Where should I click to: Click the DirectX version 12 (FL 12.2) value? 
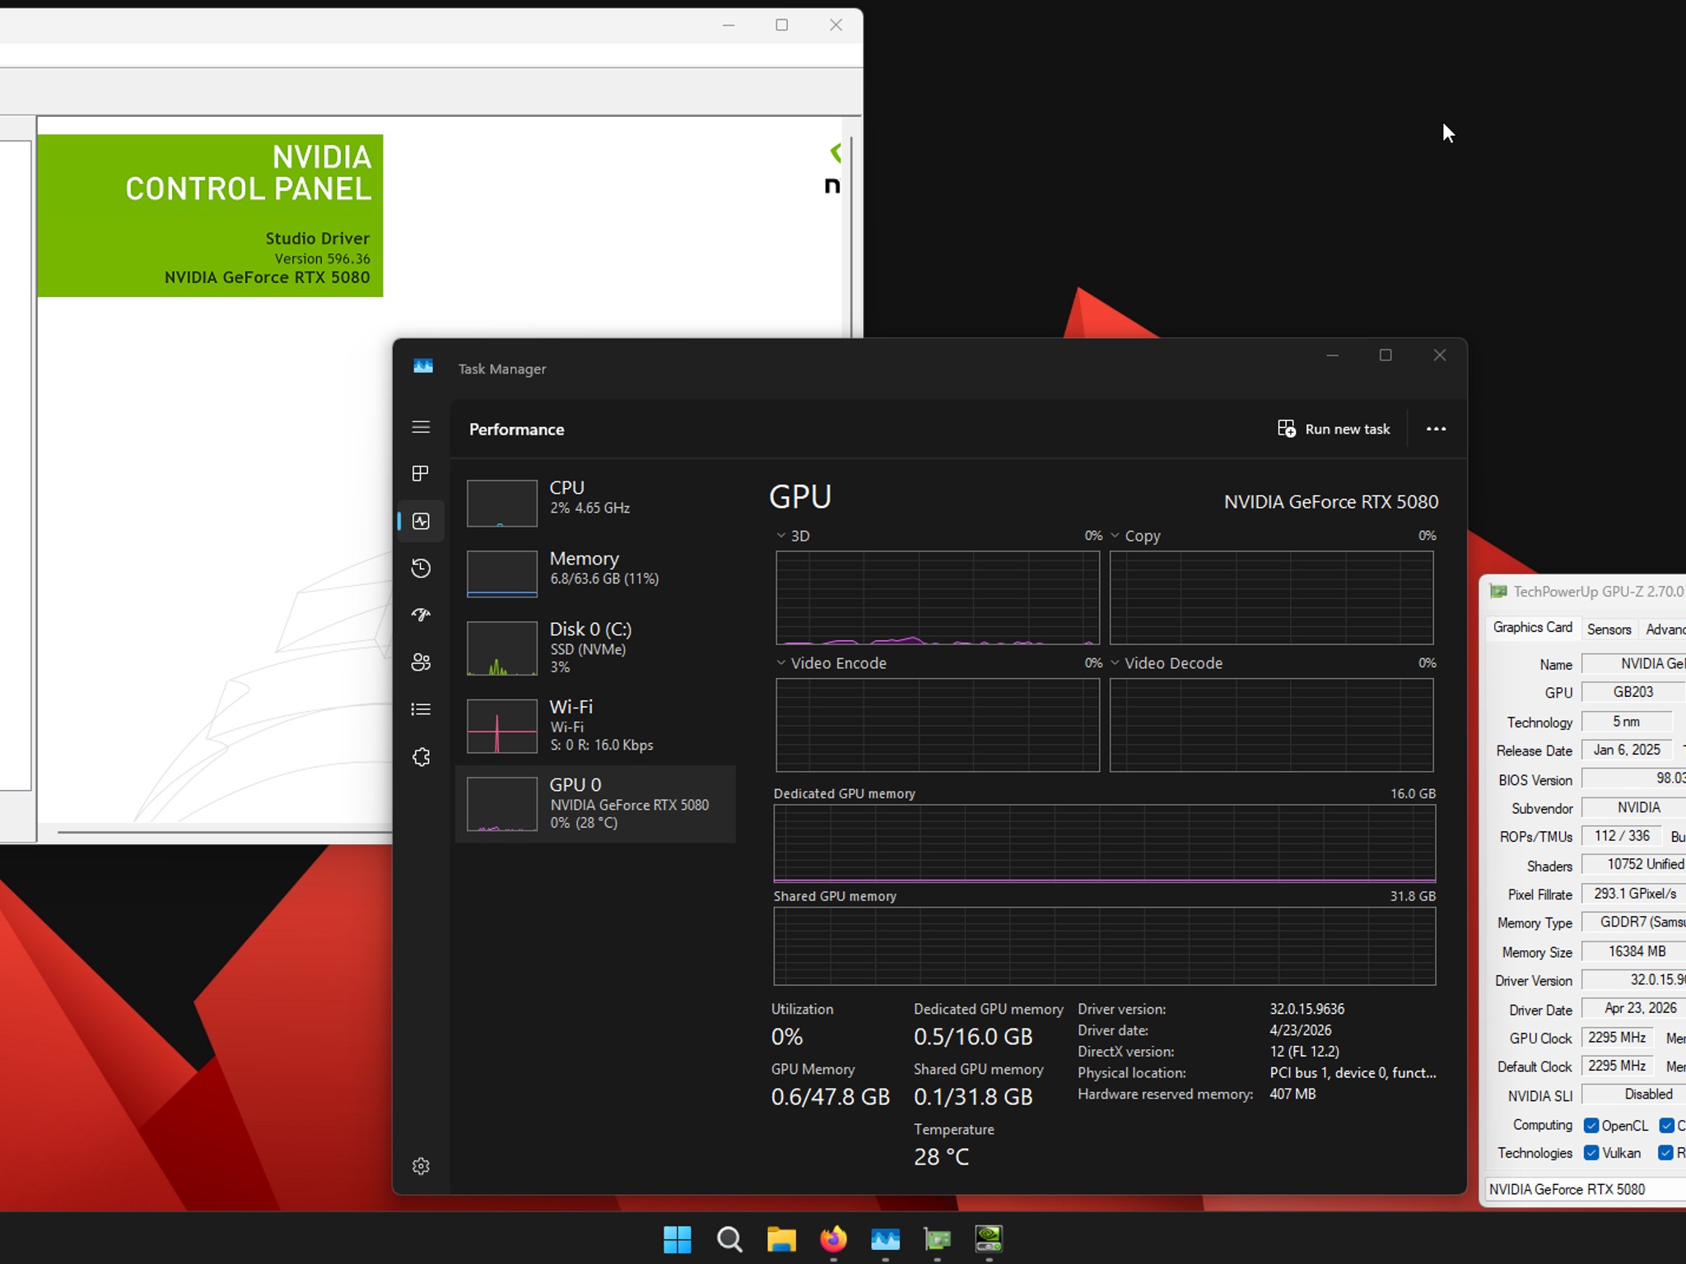click(x=1304, y=1052)
